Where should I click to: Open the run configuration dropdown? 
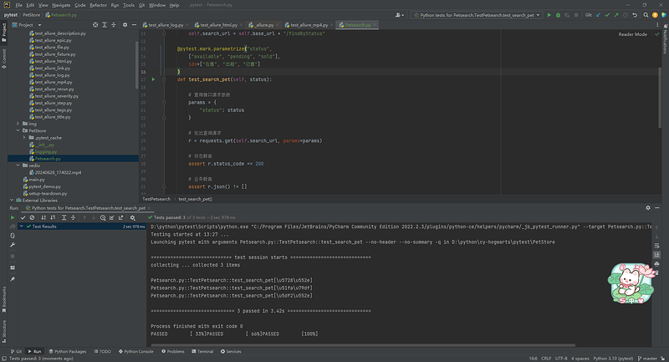[477, 15]
